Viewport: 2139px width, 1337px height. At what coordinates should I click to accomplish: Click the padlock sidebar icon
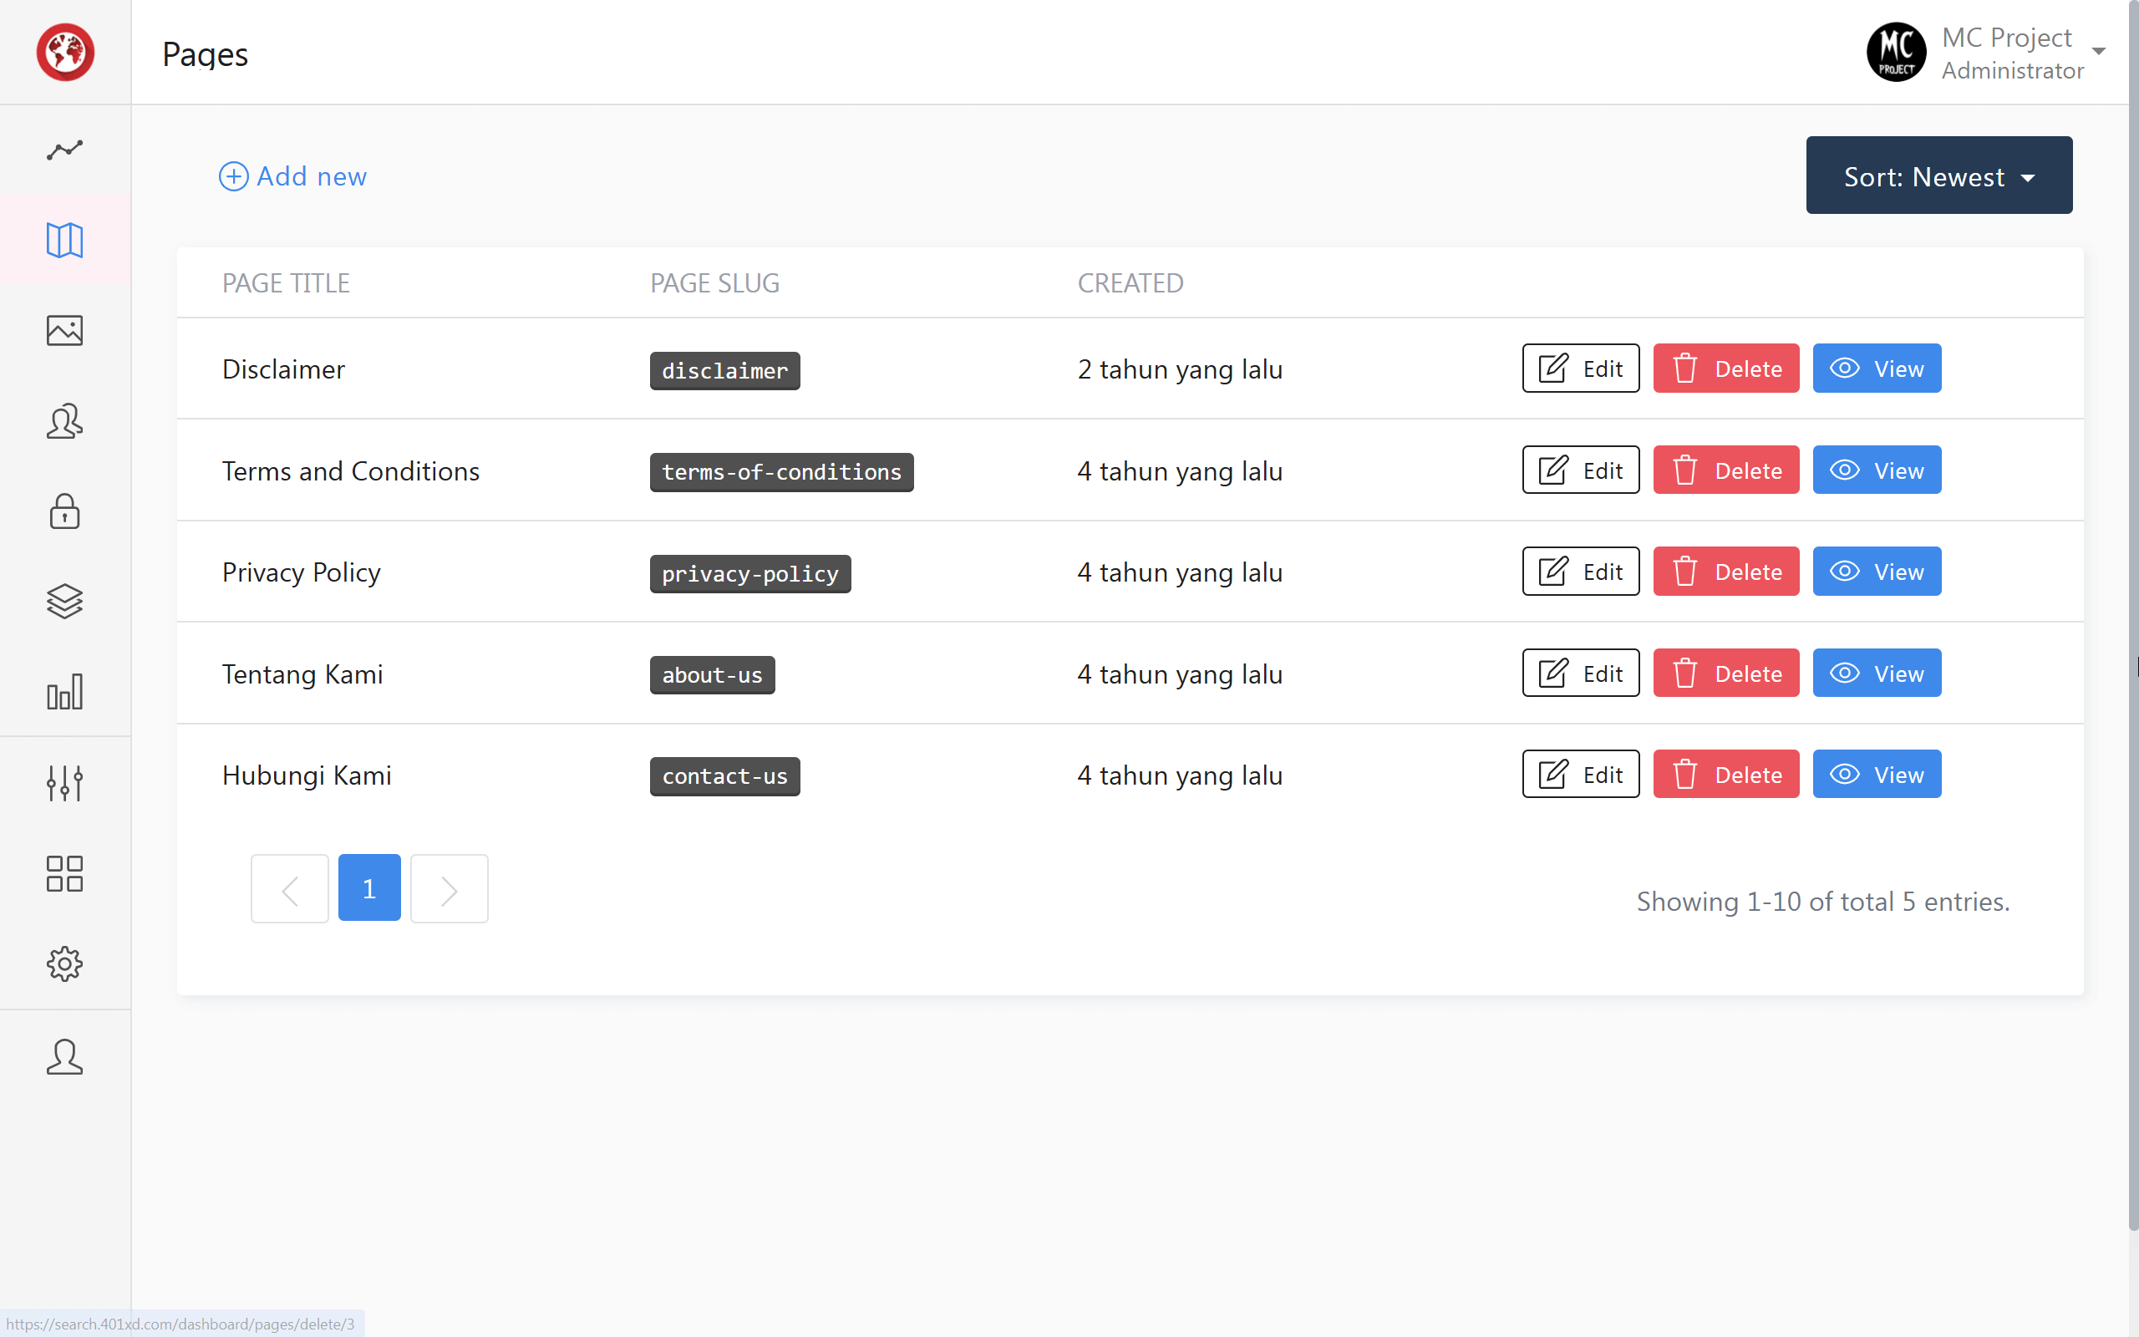(x=64, y=511)
